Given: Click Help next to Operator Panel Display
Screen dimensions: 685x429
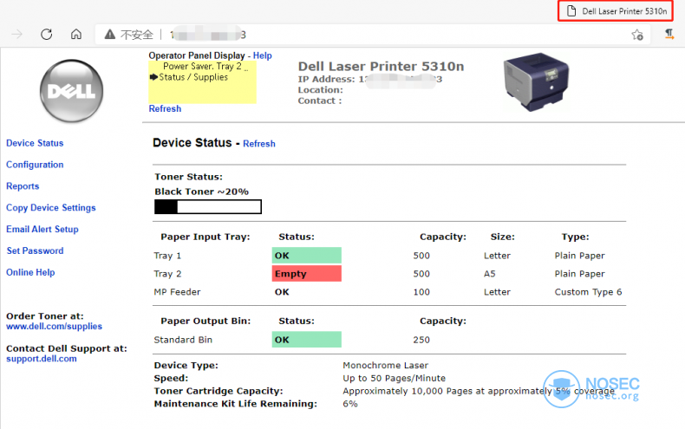Looking at the screenshot, I should 263,55.
